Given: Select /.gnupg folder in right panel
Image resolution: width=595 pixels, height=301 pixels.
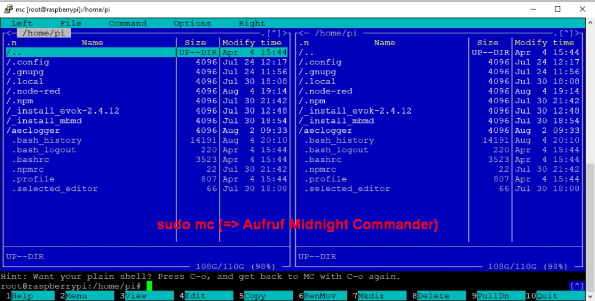Looking at the screenshot, I should 439,72.
